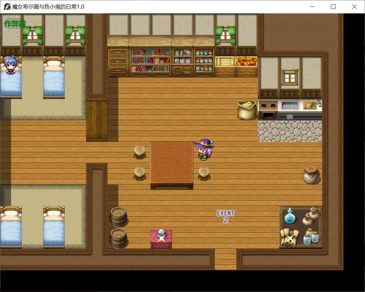Click the two-burner stove
This screenshot has height=292, width=365.
click(268, 106)
